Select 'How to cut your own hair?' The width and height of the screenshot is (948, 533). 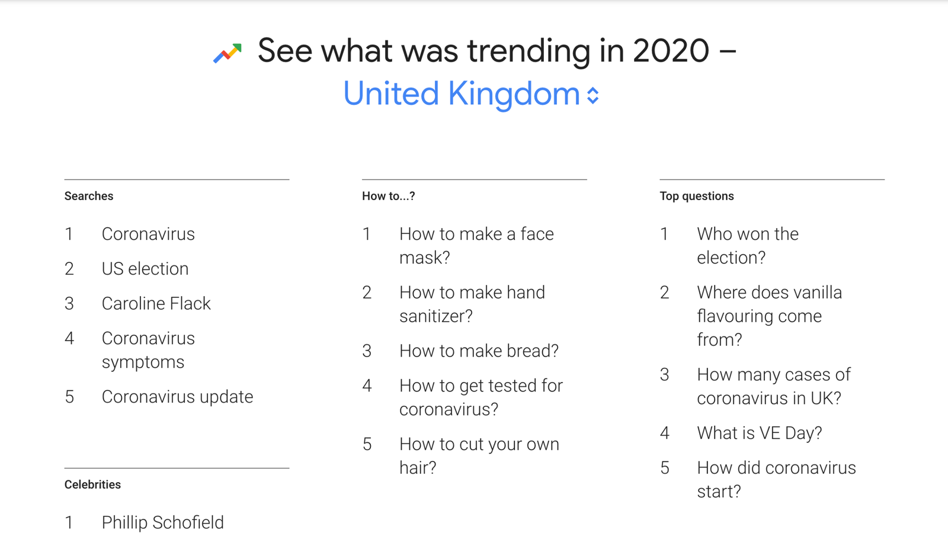point(479,455)
